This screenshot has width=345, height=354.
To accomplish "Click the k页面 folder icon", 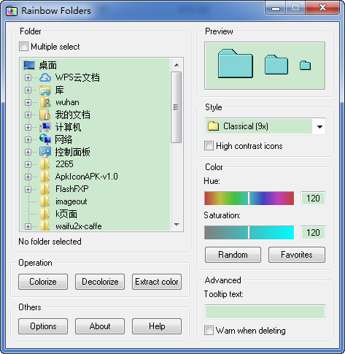I will point(45,214).
